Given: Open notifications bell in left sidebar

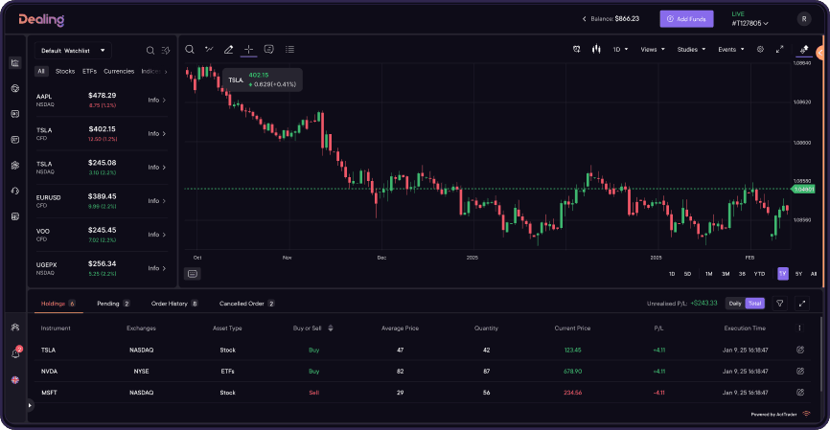Looking at the screenshot, I should (x=15, y=353).
